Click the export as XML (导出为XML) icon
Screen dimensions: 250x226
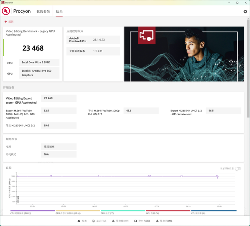click(157, 221)
